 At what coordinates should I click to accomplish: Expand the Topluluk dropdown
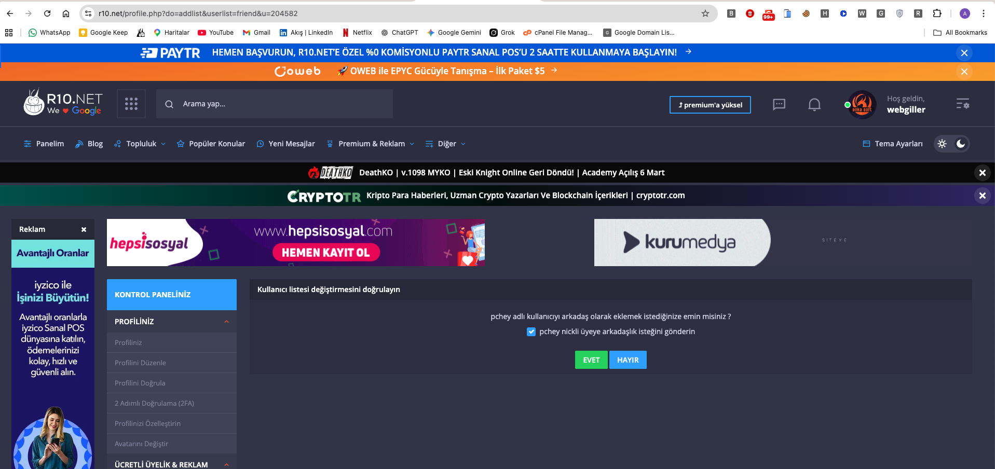(x=140, y=144)
